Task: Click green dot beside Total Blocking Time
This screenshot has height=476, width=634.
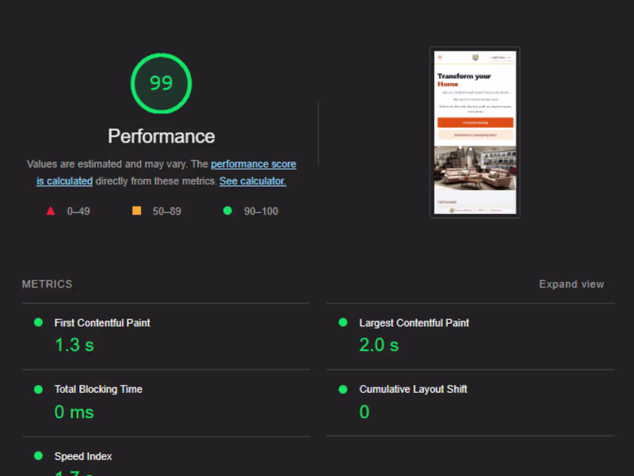Action: 38,389
